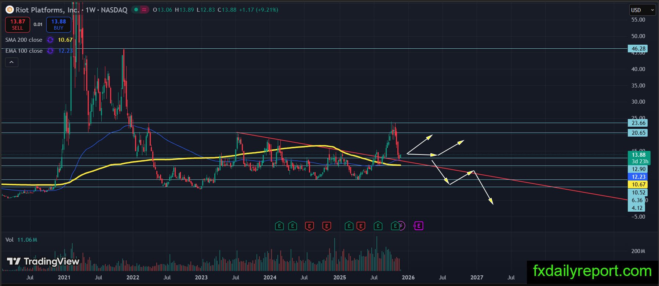Click the yellow 10.67 value in SMA legend

(65, 40)
